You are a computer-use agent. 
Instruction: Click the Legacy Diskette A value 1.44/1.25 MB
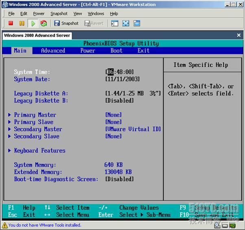click(133, 93)
